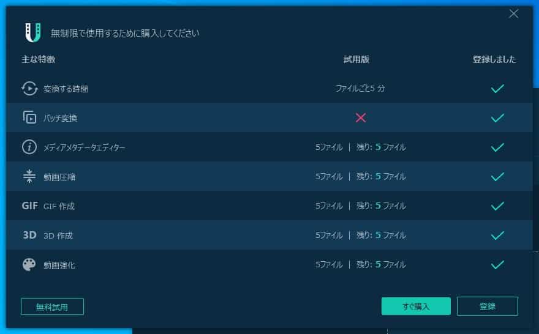539x334 pixels.
Task: Click the GIF creation icon
Action: pos(29,206)
